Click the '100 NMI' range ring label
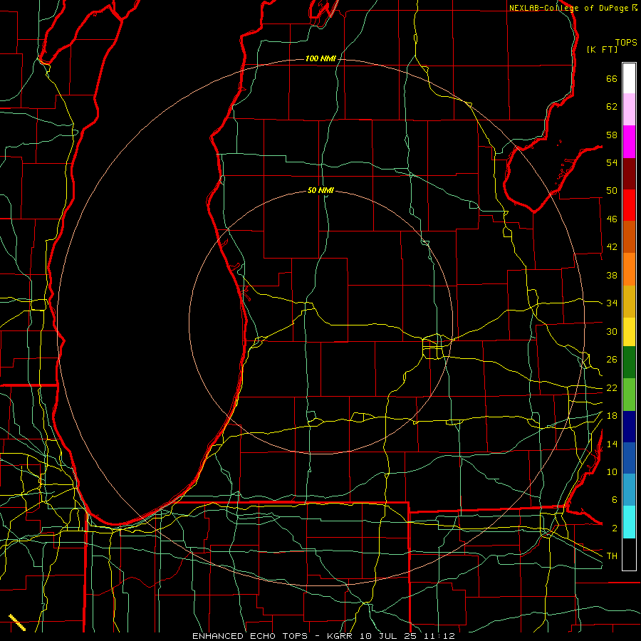 pos(320,59)
